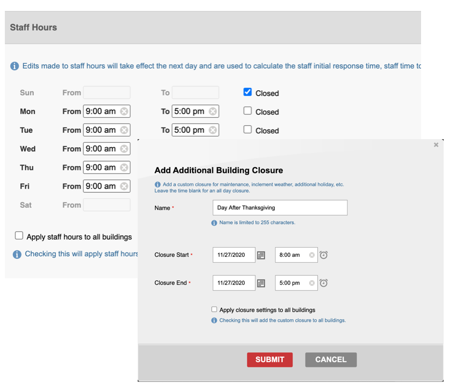Click the CANCEL button

[331, 359]
